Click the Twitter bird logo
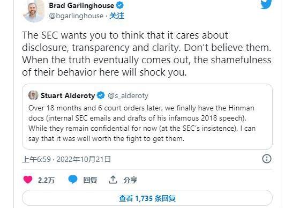292x208 pixels. pyautogui.click(x=266, y=4)
